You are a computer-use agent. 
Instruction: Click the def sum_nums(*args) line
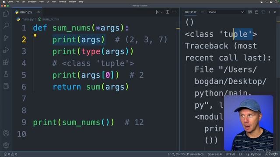click(x=80, y=28)
